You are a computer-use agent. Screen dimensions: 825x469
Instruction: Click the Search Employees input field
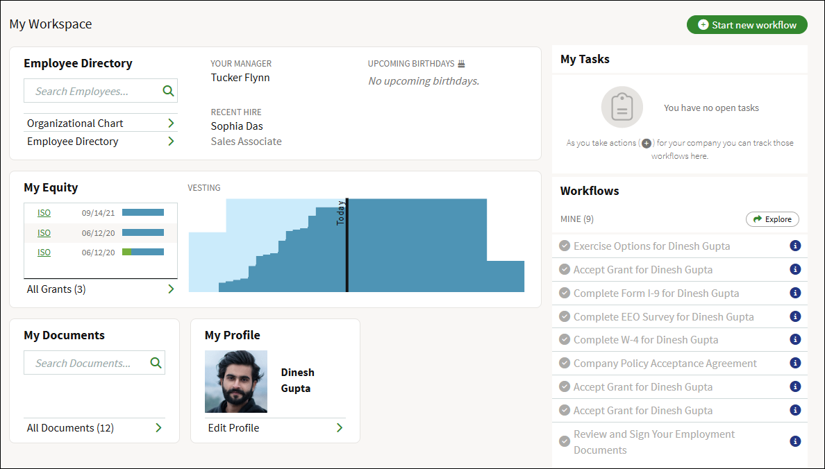pos(101,91)
